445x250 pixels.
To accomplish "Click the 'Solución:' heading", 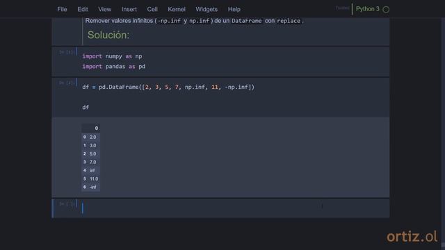I will click(x=108, y=35).
